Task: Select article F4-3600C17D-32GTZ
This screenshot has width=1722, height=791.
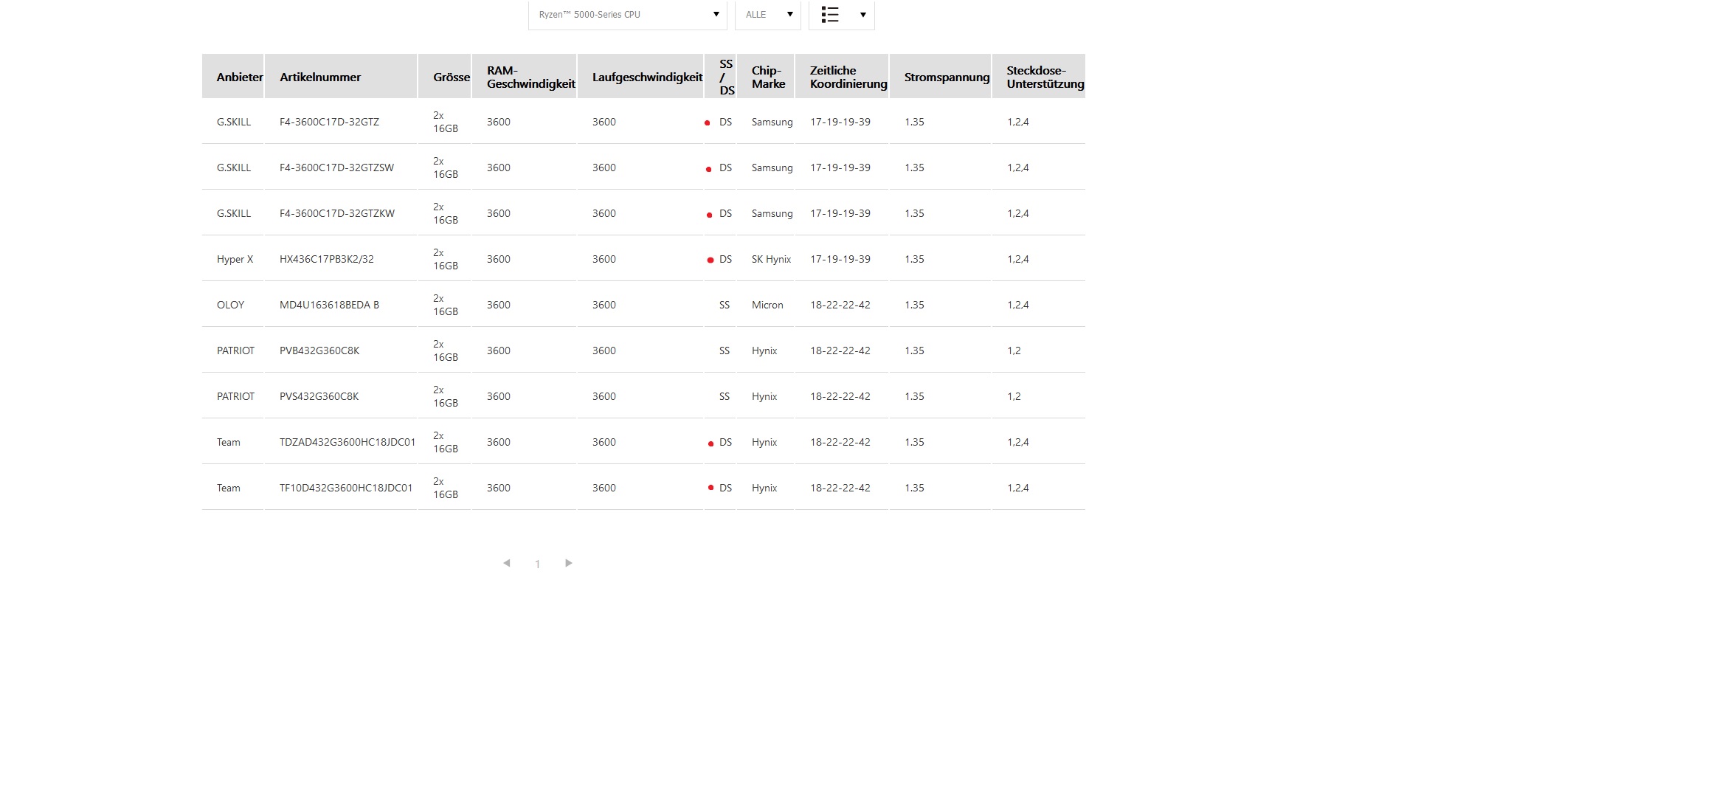Action: [329, 122]
